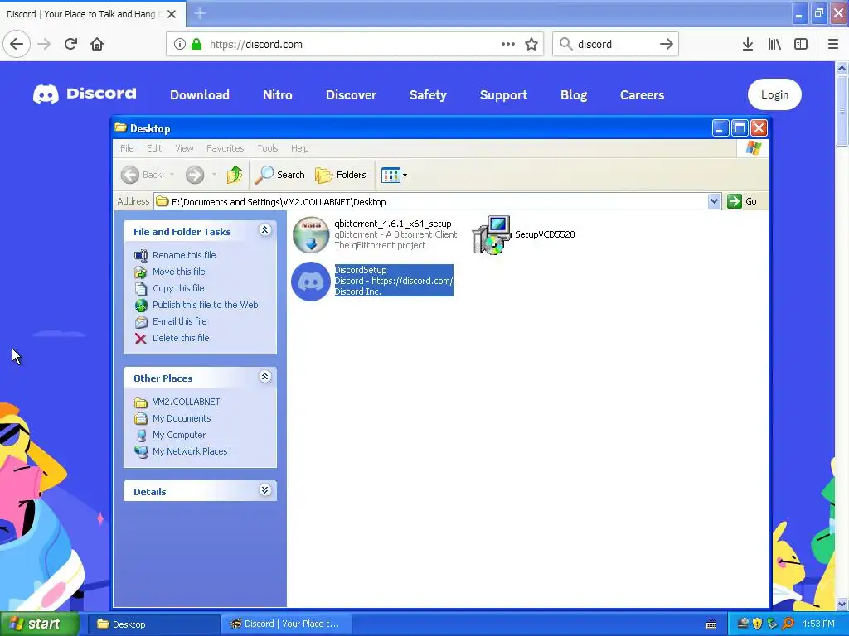This screenshot has width=849, height=636.
Task: Open Nitro page on Discord site
Action: pyautogui.click(x=277, y=94)
